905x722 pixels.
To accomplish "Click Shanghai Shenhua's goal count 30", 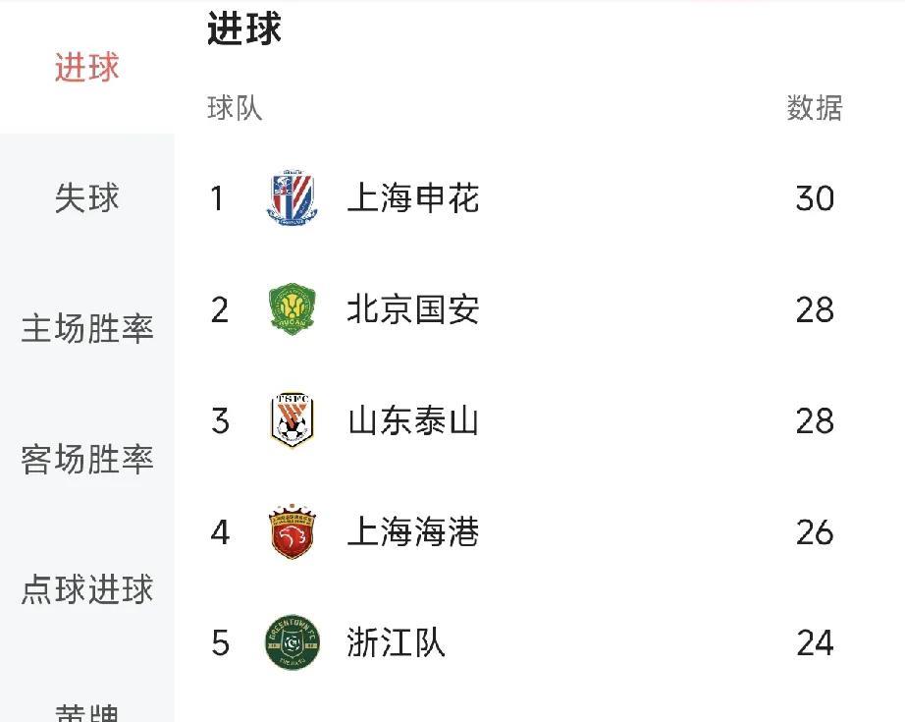I will pyautogui.click(x=815, y=198).
